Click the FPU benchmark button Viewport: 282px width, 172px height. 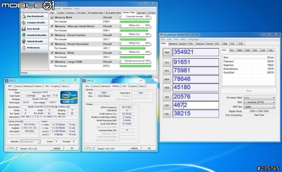[x=167, y=71]
